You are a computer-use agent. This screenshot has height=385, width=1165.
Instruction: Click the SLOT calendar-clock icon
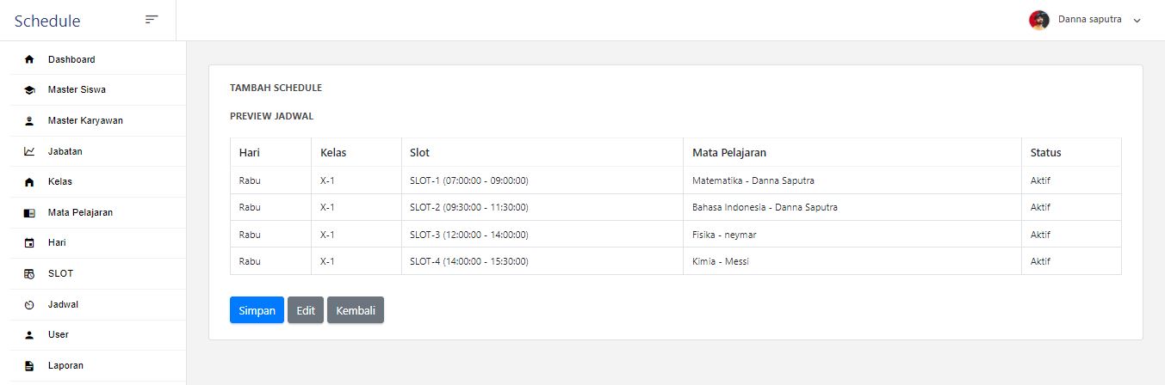tap(29, 274)
